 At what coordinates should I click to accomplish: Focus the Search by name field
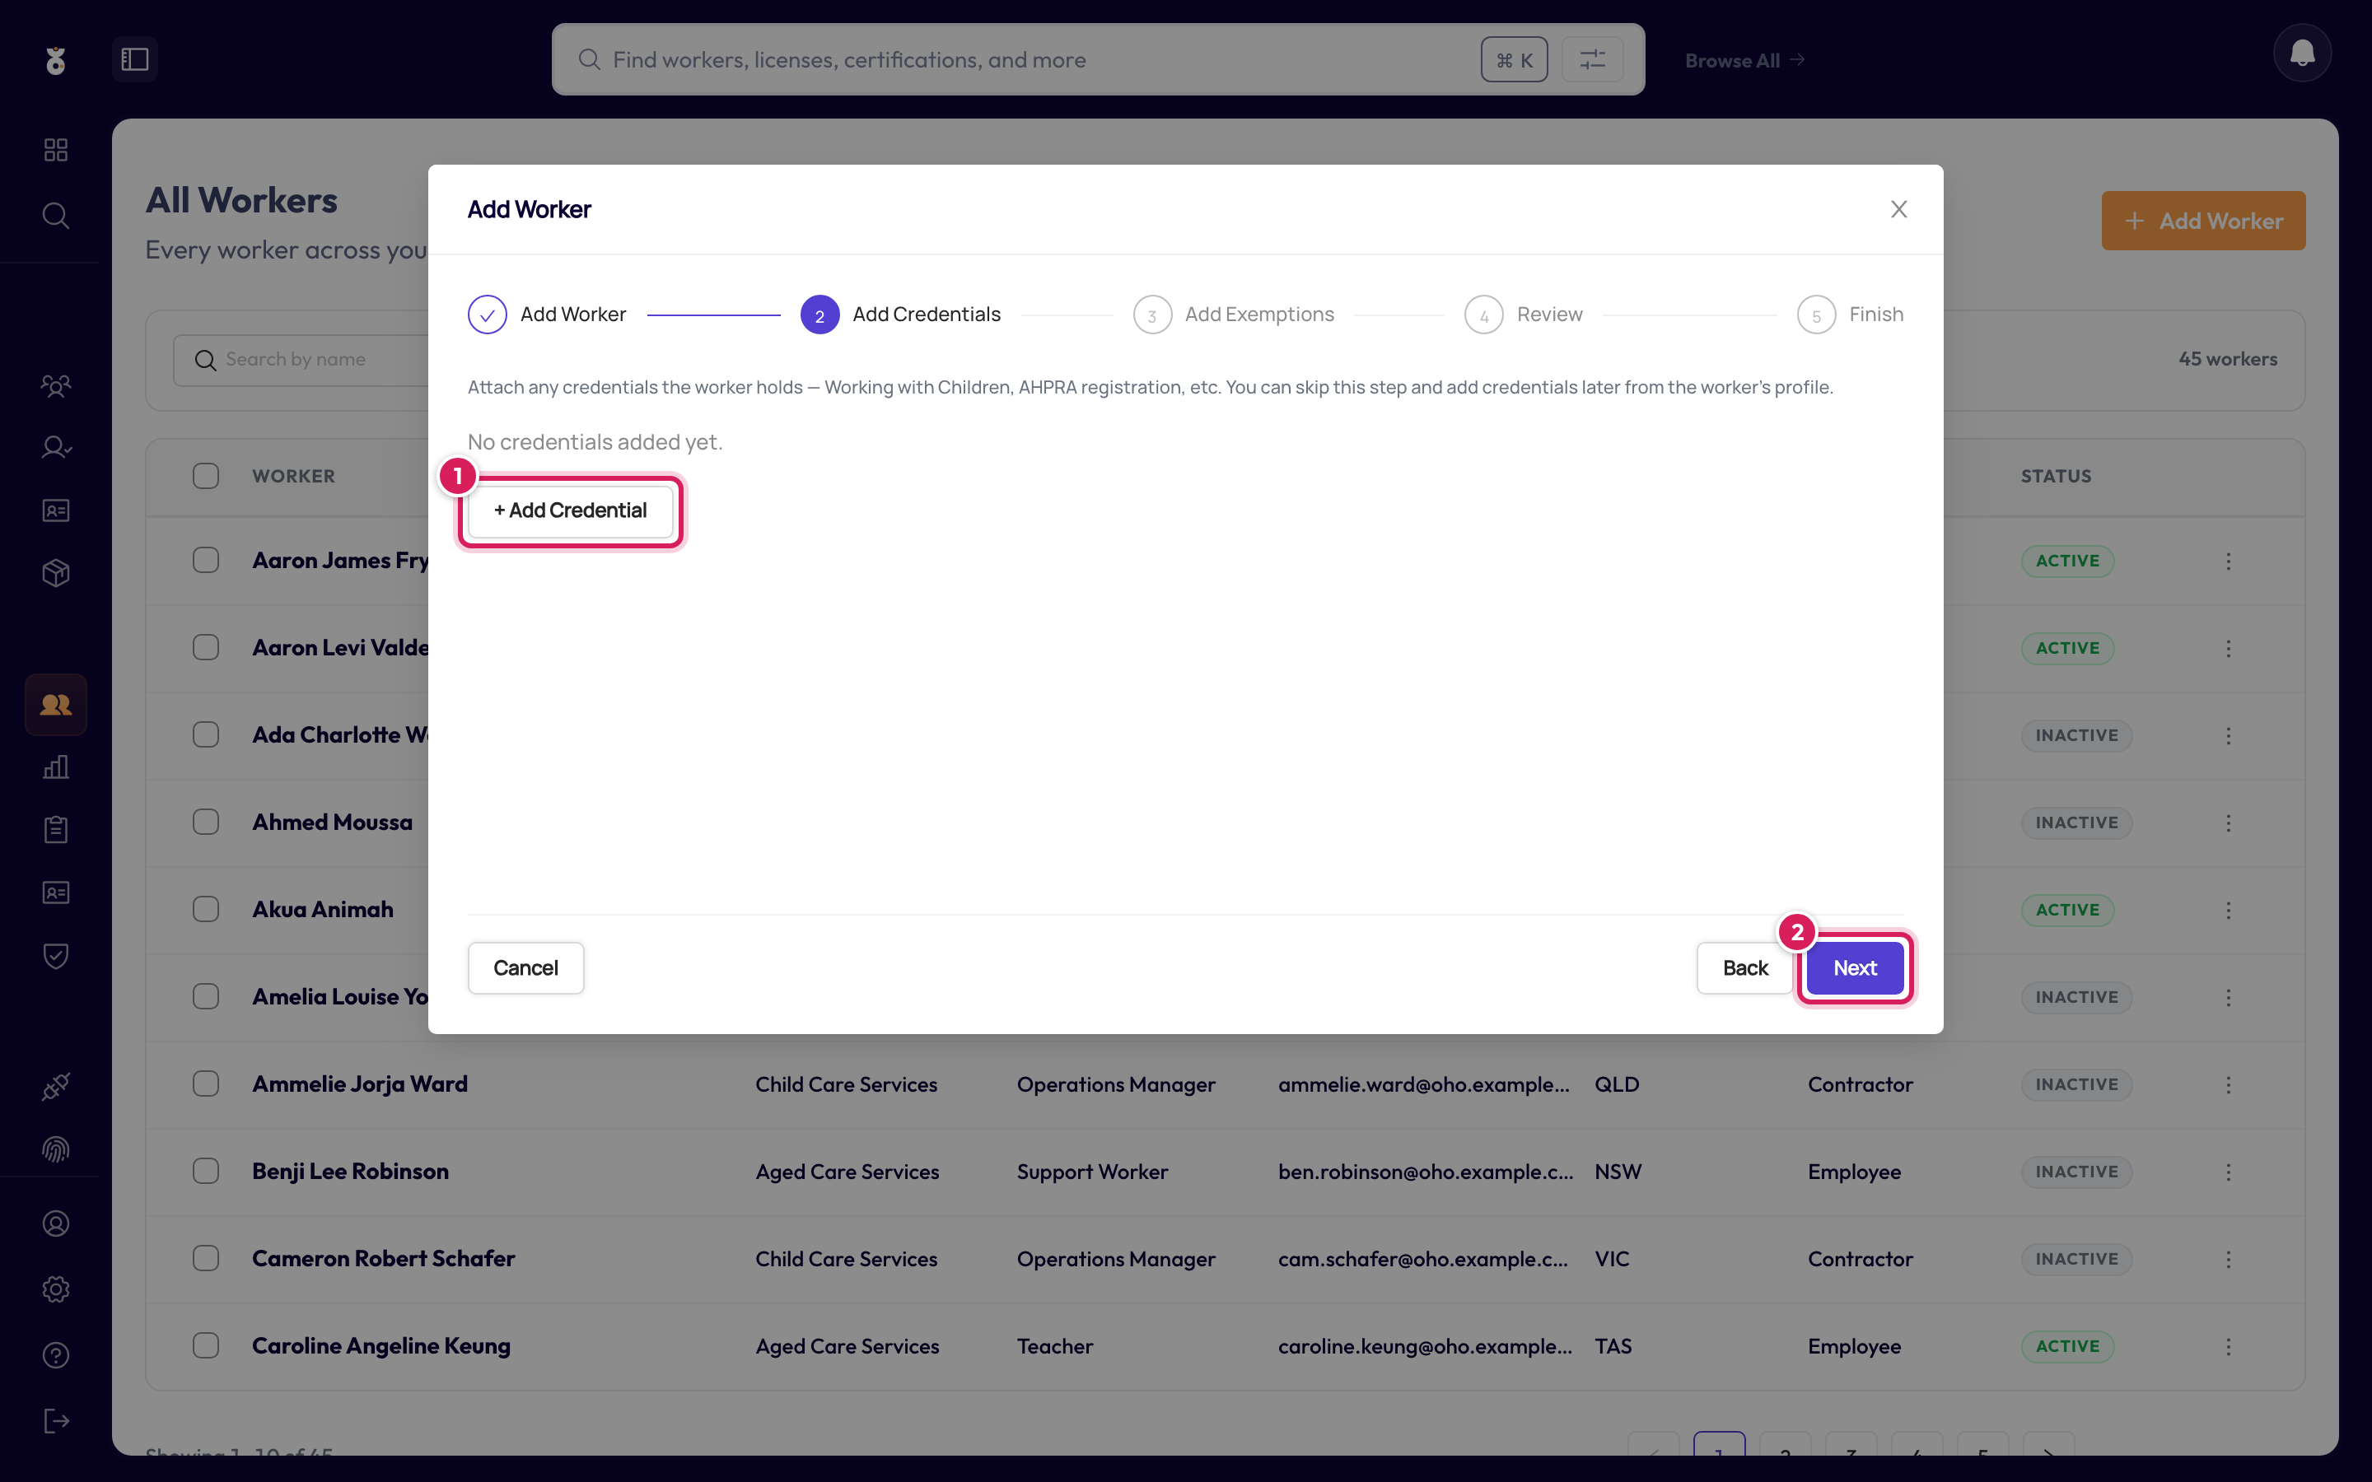point(301,360)
